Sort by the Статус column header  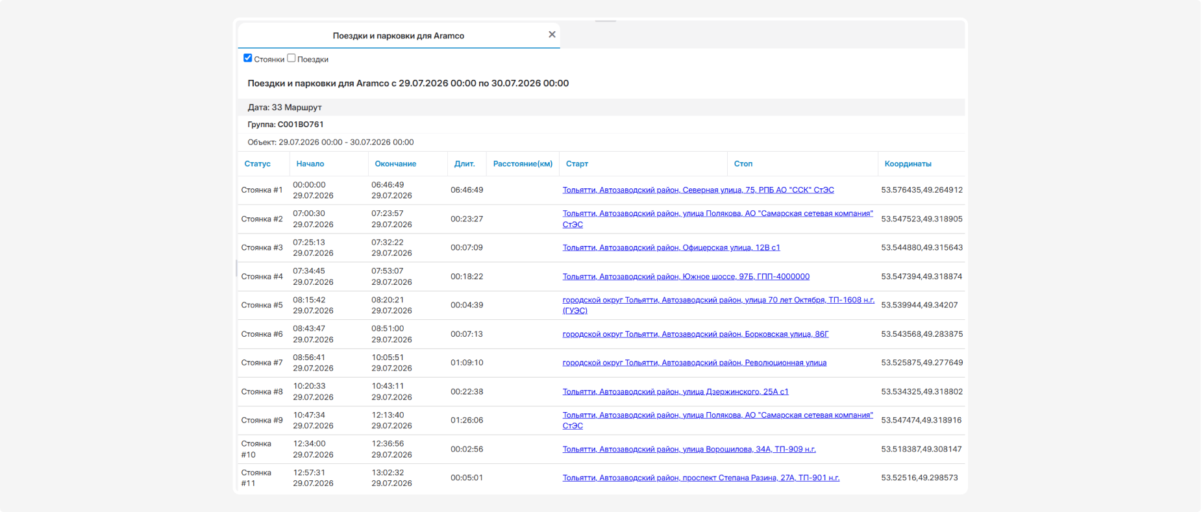[257, 164]
